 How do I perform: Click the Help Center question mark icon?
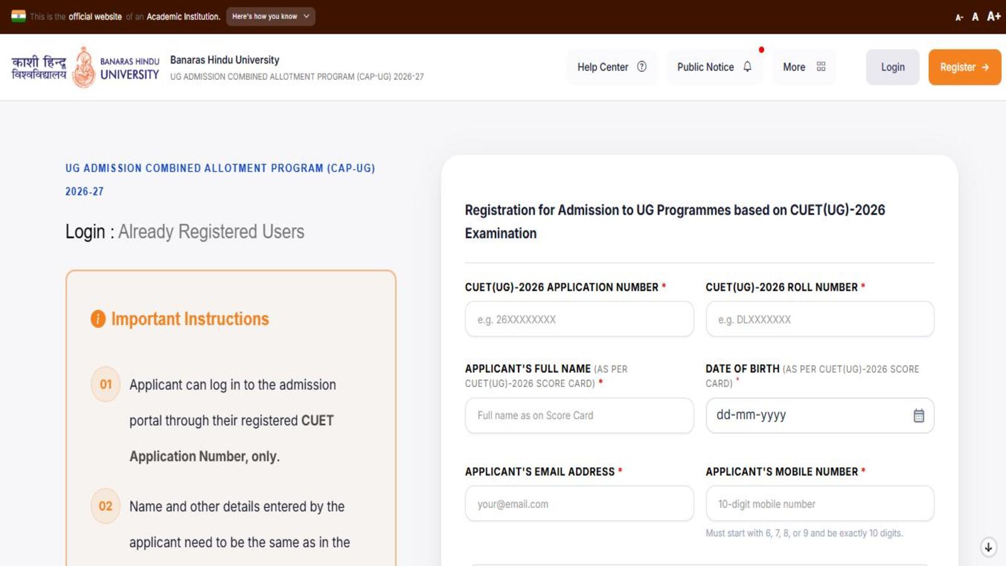click(x=641, y=67)
